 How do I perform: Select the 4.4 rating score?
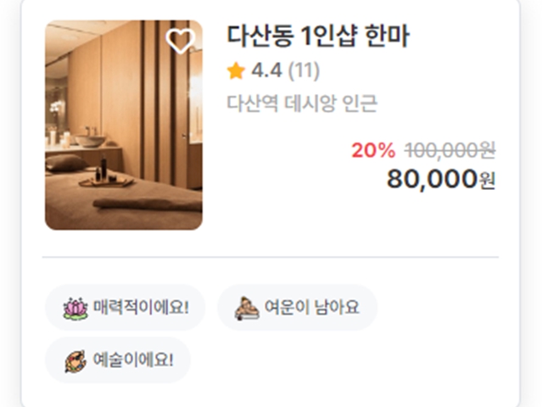click(266, 70)
